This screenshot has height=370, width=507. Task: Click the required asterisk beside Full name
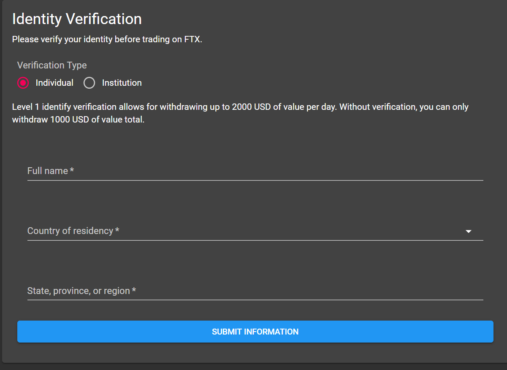point(72,171)
